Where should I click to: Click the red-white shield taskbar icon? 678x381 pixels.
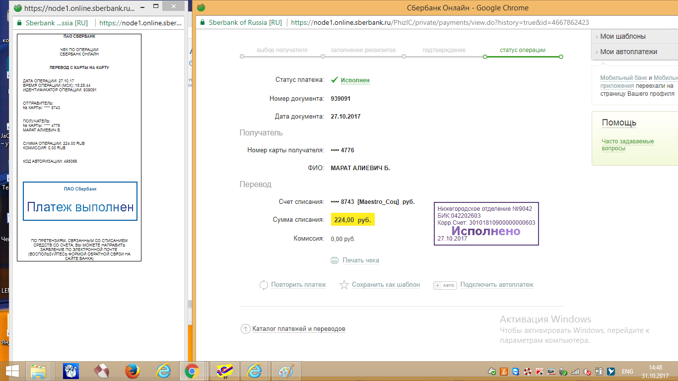pos(101,371)
